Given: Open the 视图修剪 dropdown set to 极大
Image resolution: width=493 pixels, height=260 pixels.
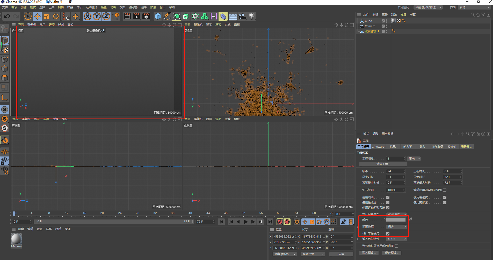Looking at the screenshot, I should click(x=396, y=227).
